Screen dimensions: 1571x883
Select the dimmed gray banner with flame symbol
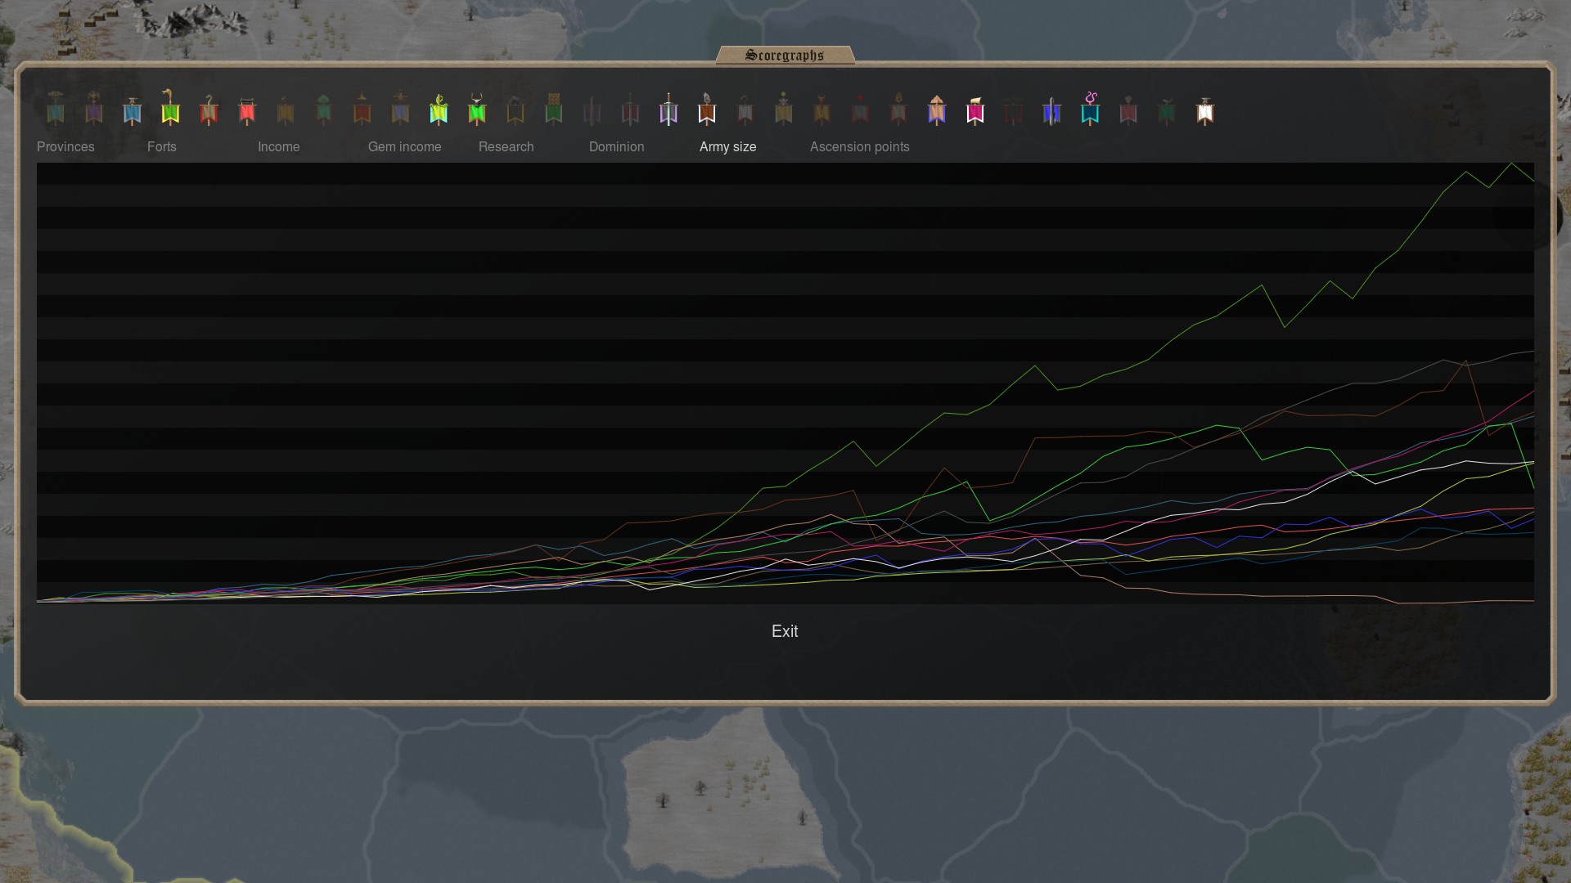(898, 108)
